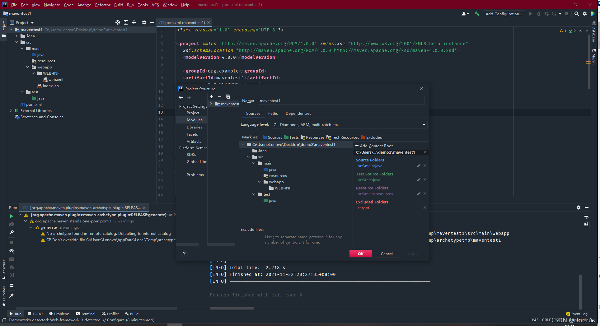Image resolution: width=600 pixels, height=326 pixels.
Task: Open IDE settings gear in main toolbar
Action: [585, 14]
